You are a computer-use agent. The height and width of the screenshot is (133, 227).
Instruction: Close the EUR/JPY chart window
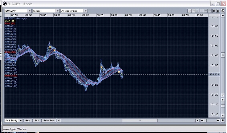click(224, 4)
